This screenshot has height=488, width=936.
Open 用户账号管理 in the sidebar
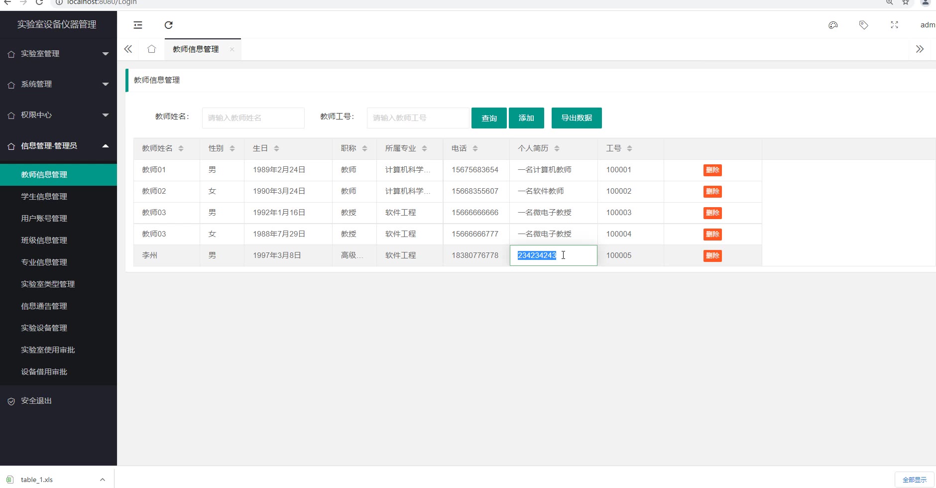(x=58, y=219)
